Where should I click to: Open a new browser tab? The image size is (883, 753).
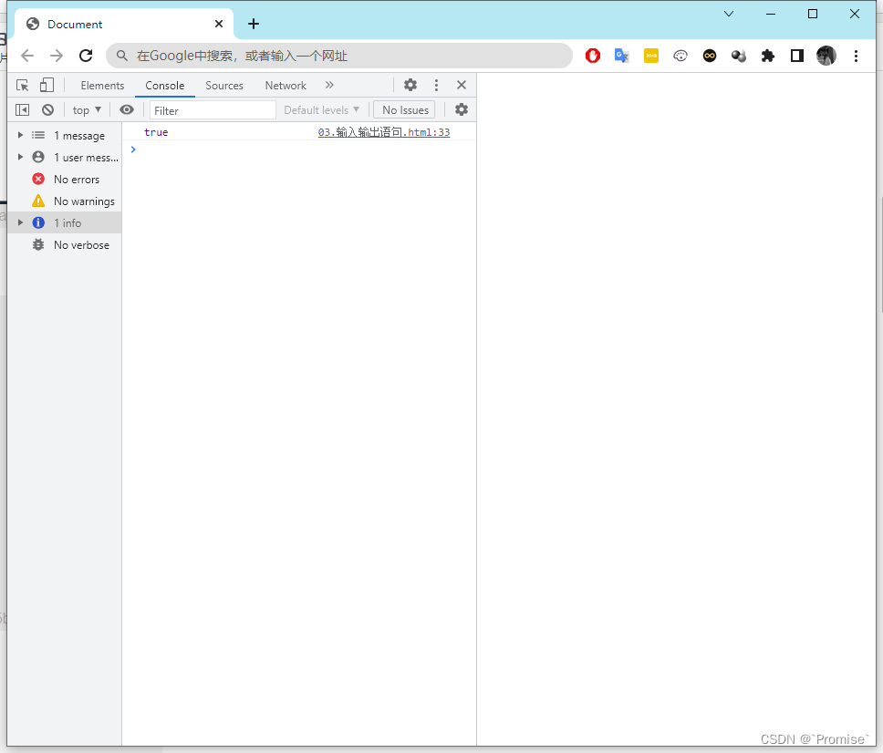pos(254,24)
